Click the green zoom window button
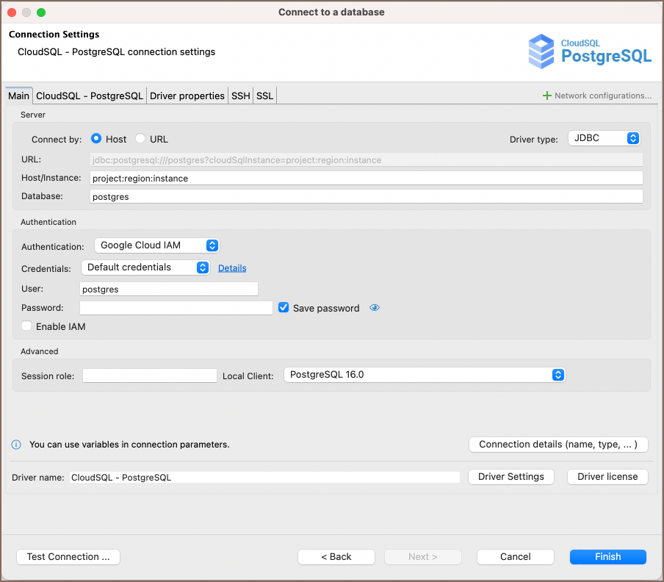The width and height of the screenshot is (664, 582). coord(41,12)
